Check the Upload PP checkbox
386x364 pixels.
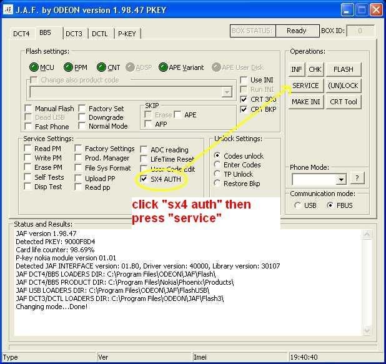78,178
